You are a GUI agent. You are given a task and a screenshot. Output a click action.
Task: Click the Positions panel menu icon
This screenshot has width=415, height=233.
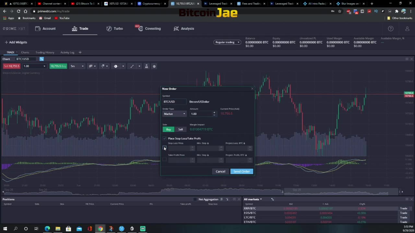tap(234, 199)
